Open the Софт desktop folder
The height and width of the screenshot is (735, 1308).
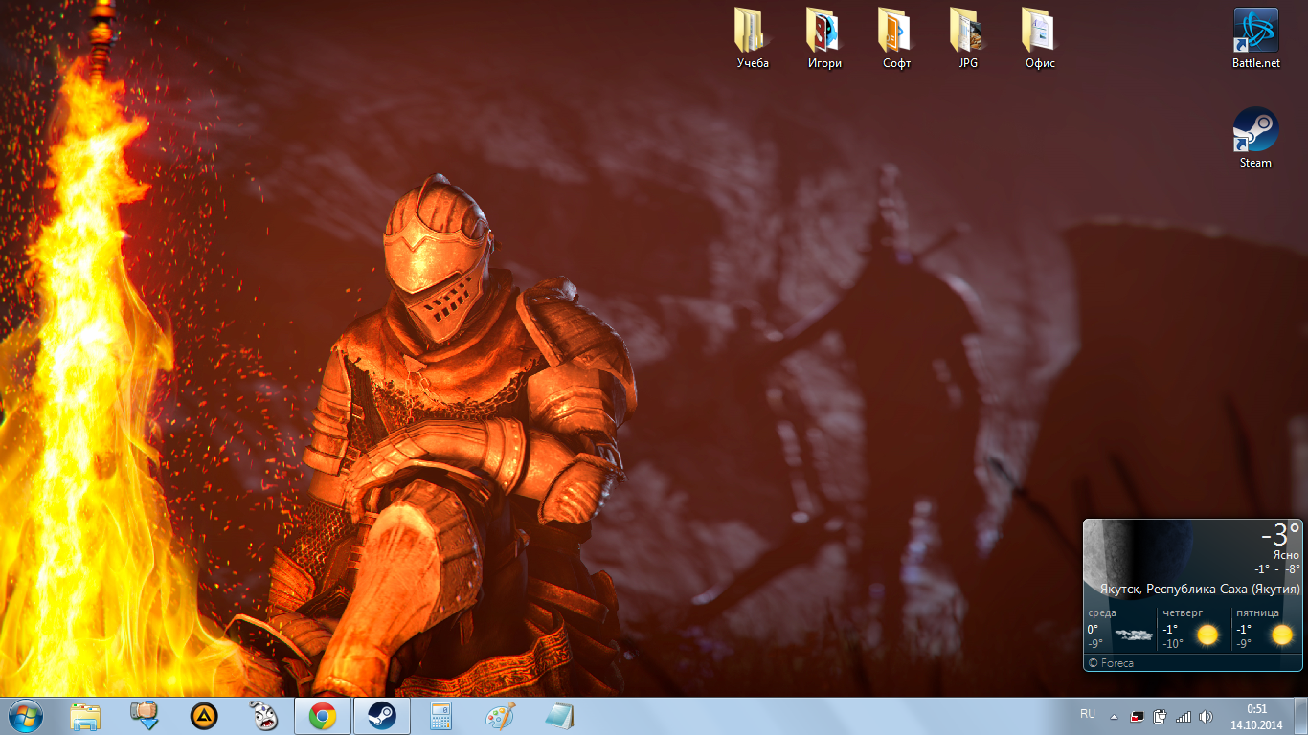tap(896, 38)
